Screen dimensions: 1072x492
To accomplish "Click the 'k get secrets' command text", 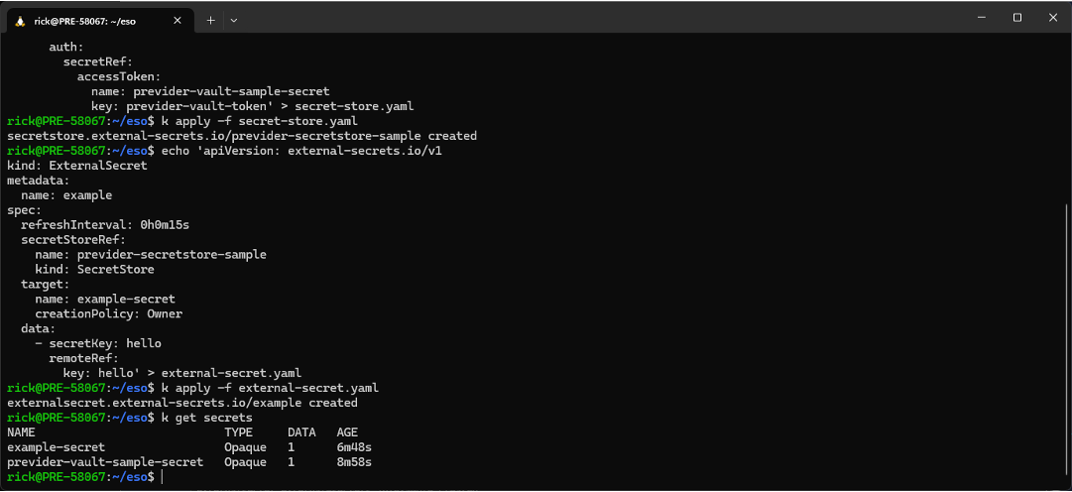I will (206, 418).
